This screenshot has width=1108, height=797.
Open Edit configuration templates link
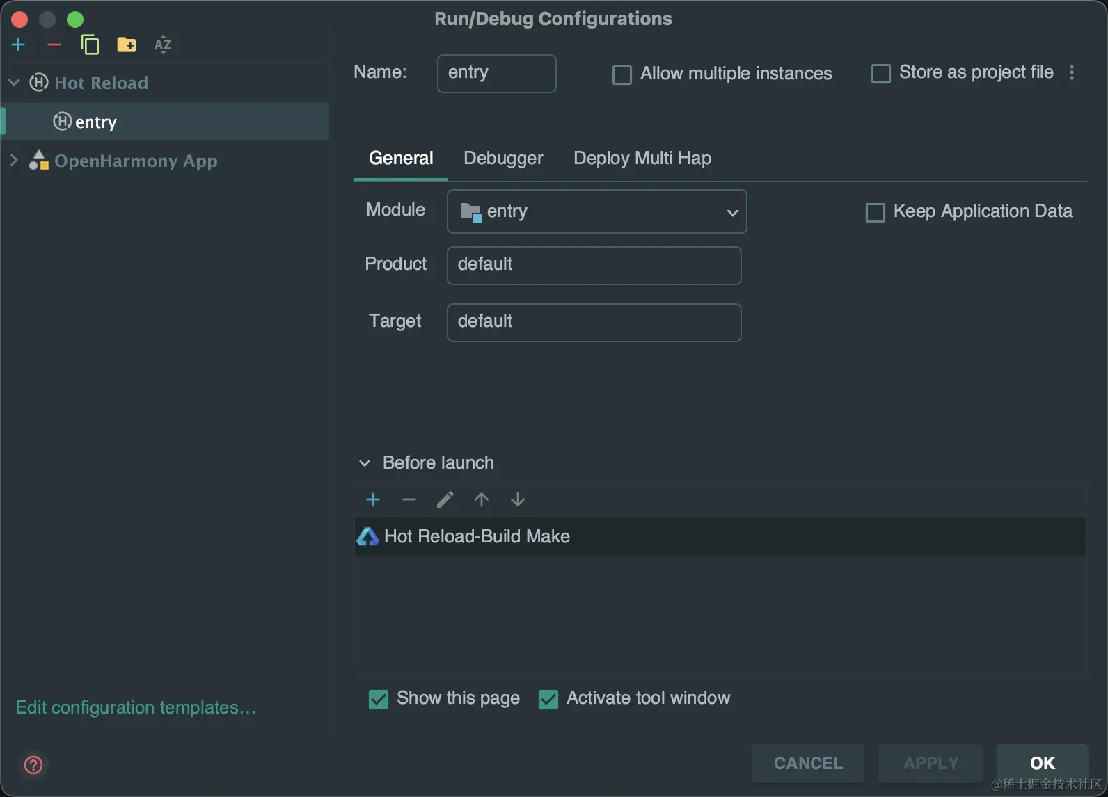click(x=136, y=707)
